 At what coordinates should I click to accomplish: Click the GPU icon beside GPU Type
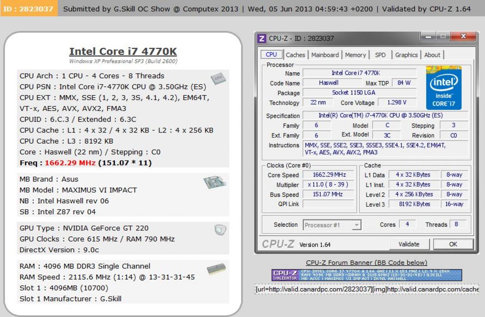[x=220, y=230]
